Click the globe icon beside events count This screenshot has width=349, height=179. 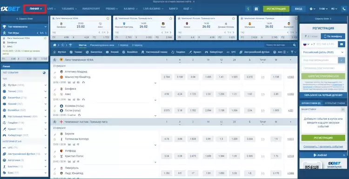click(x=44, y=73)
